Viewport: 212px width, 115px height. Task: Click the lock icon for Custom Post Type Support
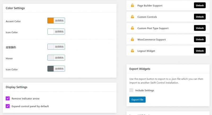[132, 28]
